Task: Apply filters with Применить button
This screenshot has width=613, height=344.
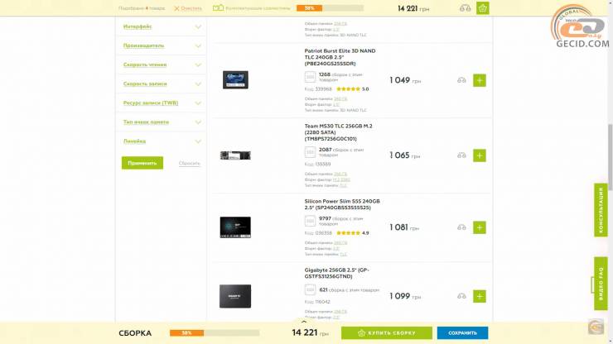Action: point(142,163)
